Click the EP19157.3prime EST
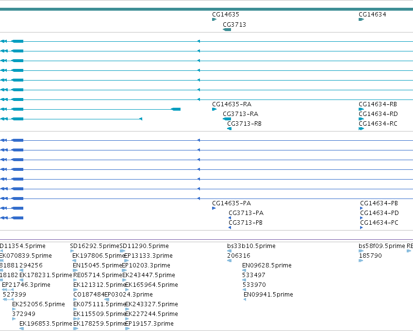This screenshot has height=331, width=413. (x=128, y=329)
